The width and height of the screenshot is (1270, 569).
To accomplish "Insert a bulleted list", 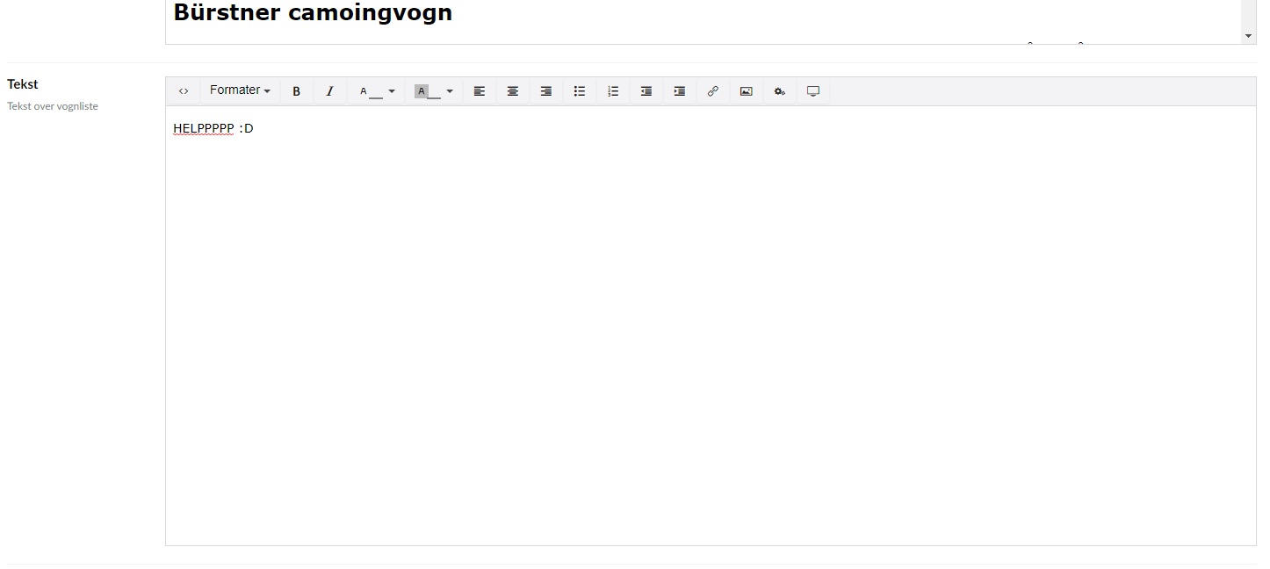I will pos(580,91).
